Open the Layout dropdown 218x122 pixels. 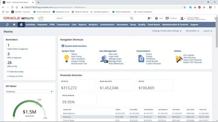pos(207,31)
